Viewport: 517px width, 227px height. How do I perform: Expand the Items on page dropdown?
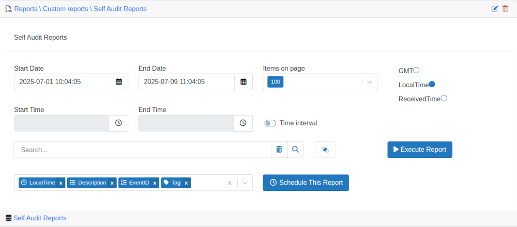click(369, 82)
